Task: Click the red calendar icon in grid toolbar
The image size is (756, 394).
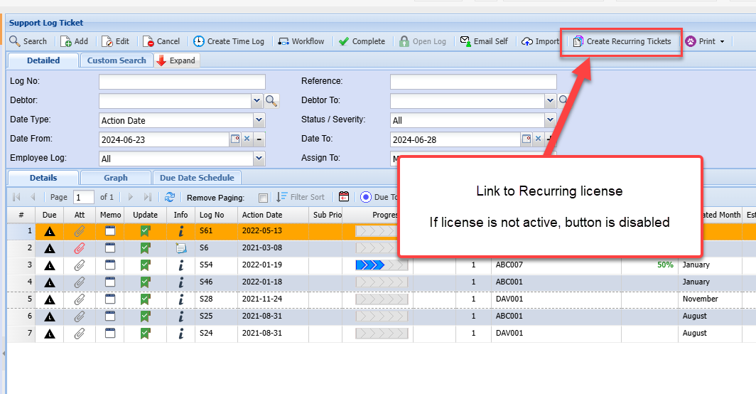Action: (344, 197)
